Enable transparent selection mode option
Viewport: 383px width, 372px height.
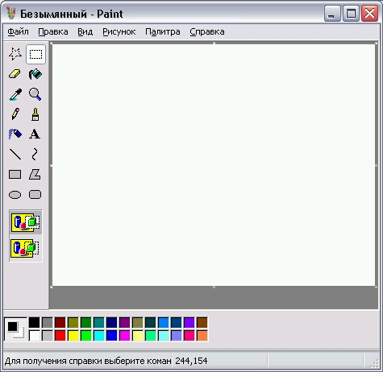pyautogui.click(x=26, y=248)
